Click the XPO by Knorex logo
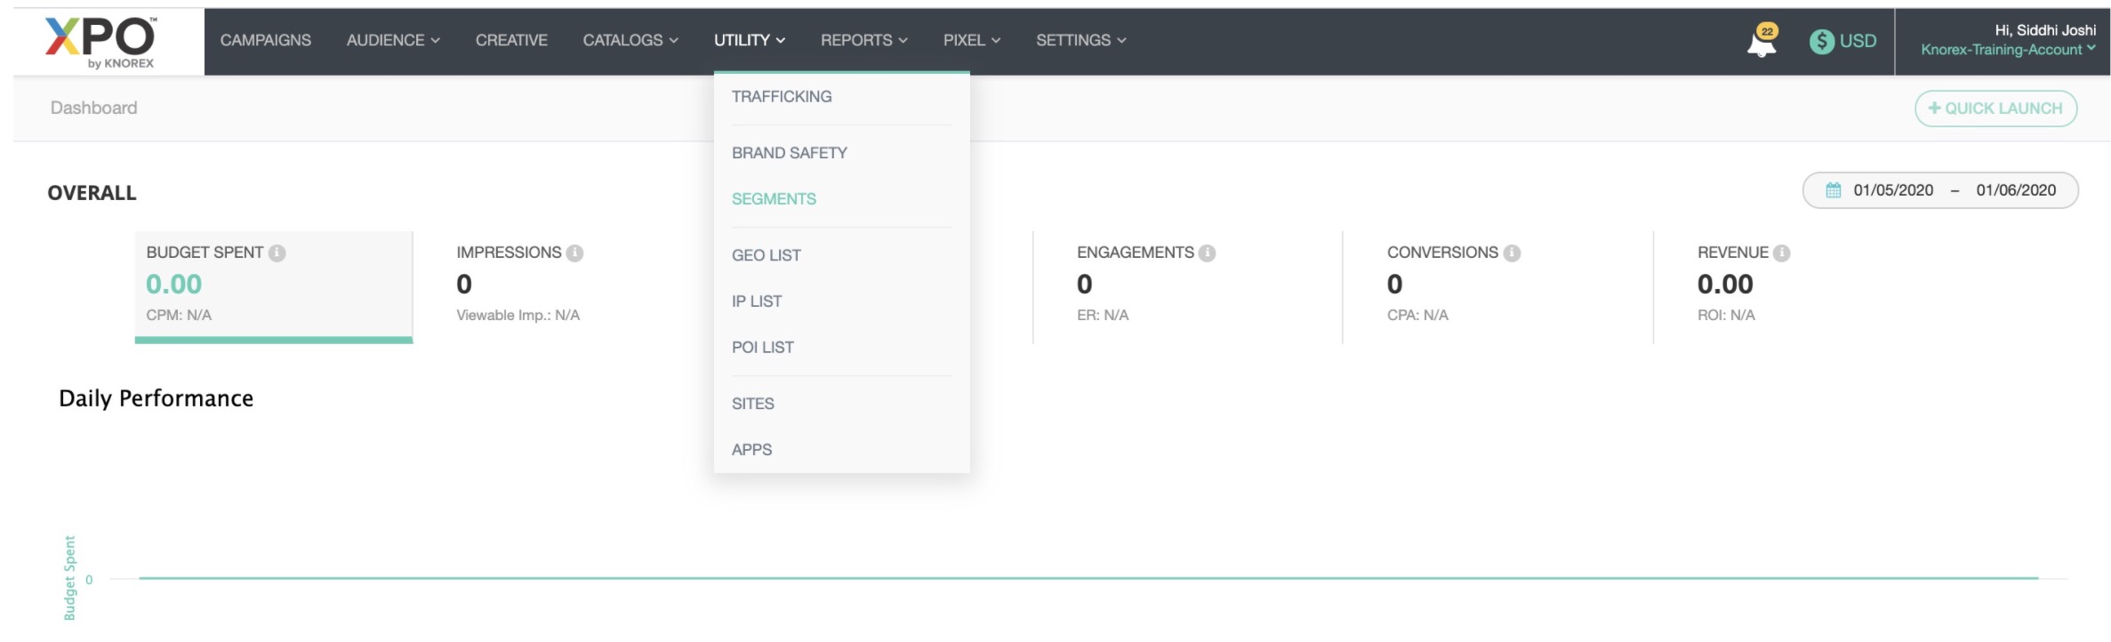 click(x=100, y=42)
